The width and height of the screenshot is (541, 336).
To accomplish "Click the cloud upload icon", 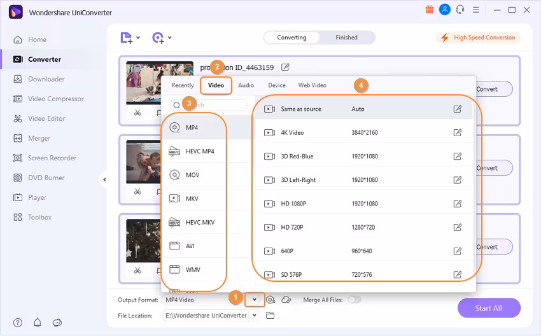I will 286,300.
